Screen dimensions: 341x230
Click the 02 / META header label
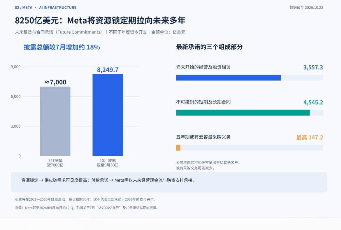click(24, 8)
